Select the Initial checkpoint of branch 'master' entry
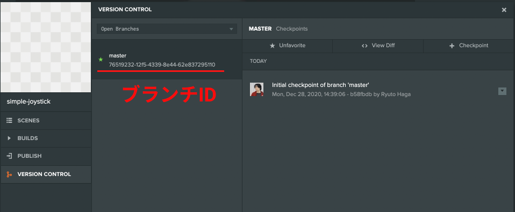This screenshot has width=515, height=212. click(378, 90)
